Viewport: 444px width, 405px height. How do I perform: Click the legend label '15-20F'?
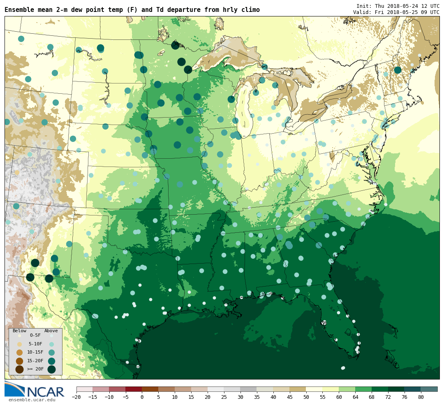(35, 361)
